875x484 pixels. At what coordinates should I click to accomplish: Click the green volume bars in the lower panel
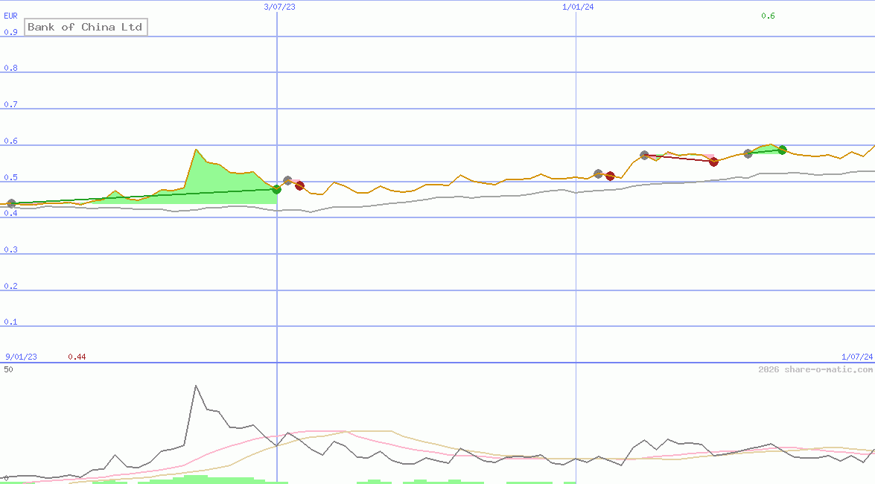tap(197, 480)
